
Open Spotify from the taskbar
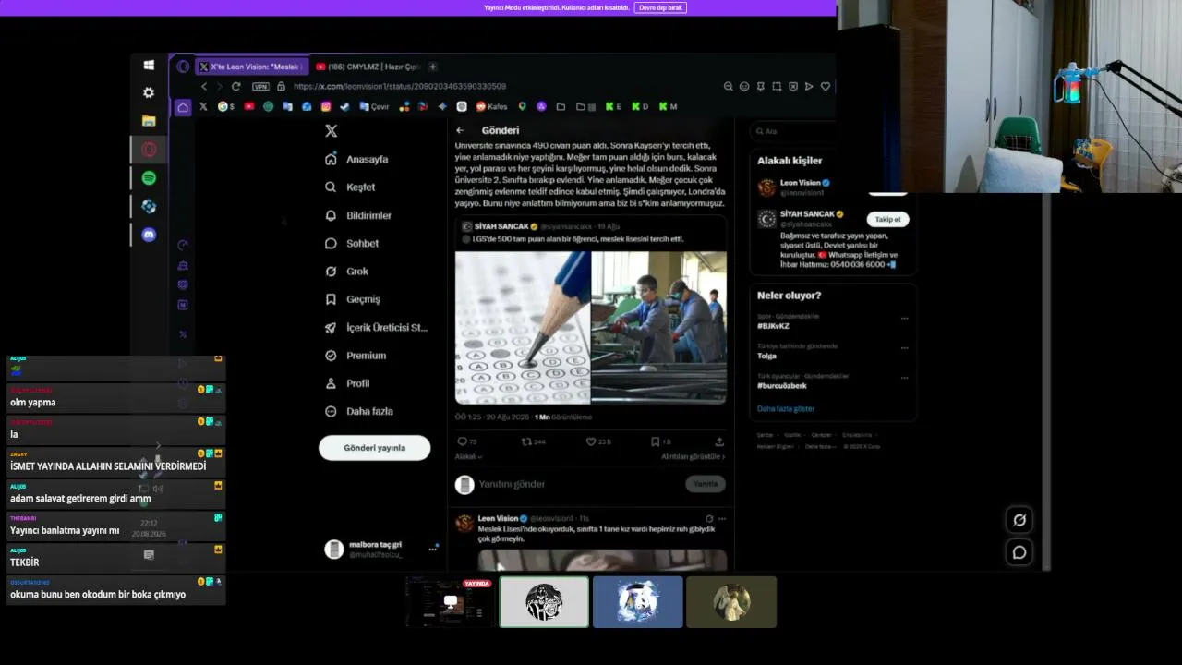(149, 178)
